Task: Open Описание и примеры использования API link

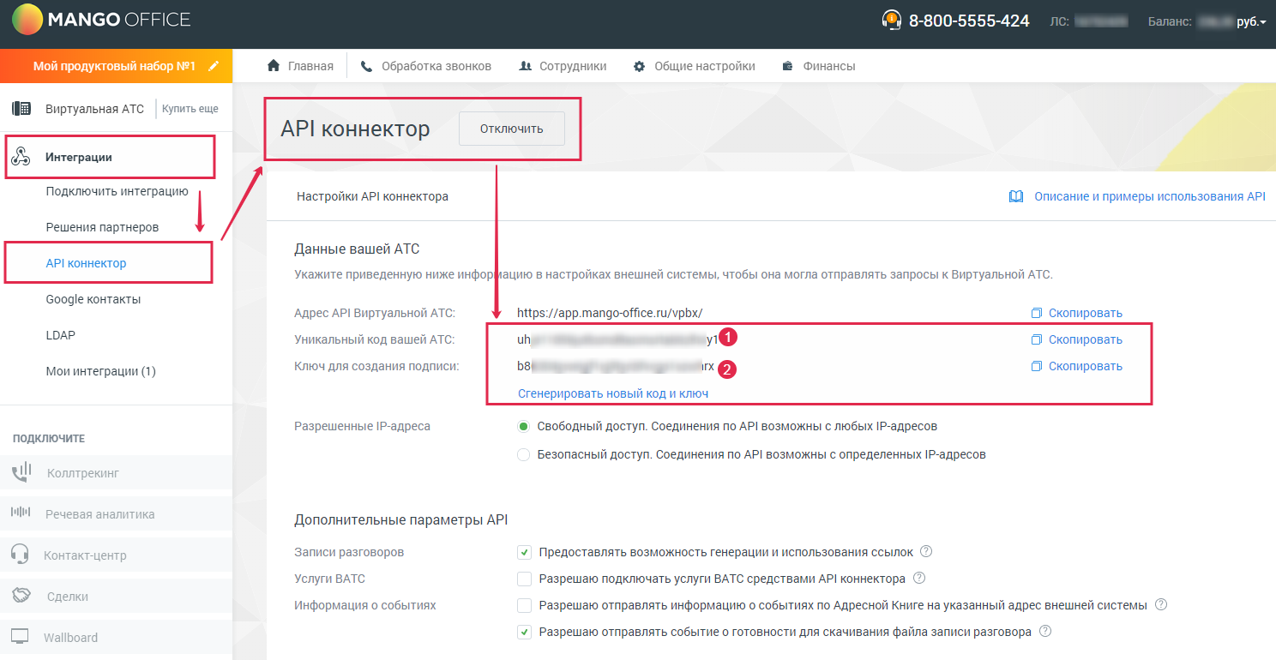Action: tap(1150, 196)
